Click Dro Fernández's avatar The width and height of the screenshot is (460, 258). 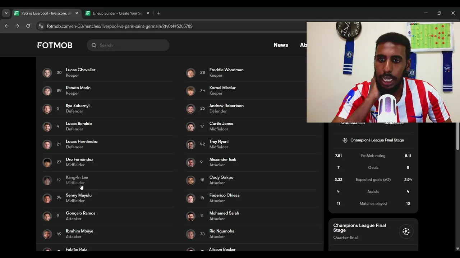pos(47,162)
